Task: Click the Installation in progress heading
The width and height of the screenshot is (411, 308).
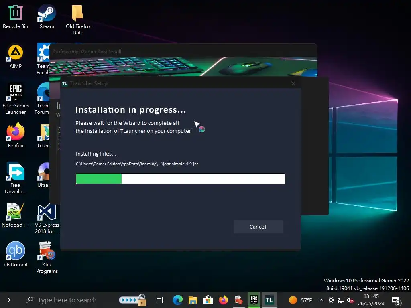Action: coord(131,110)
